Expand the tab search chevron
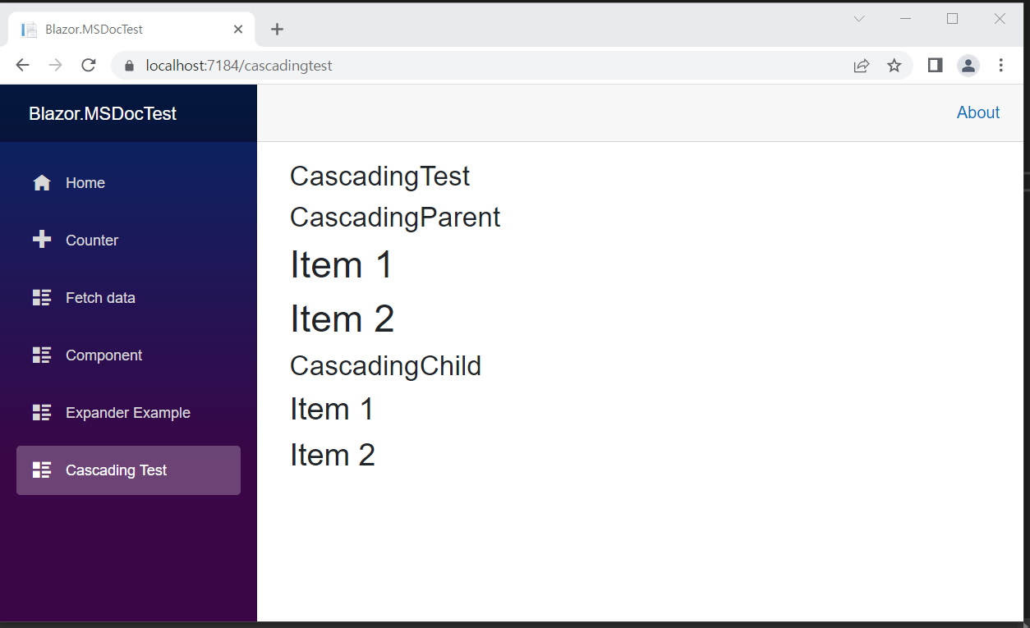Screen dimensions: 1030x628 pyautogui.click(x=859, y=19)
